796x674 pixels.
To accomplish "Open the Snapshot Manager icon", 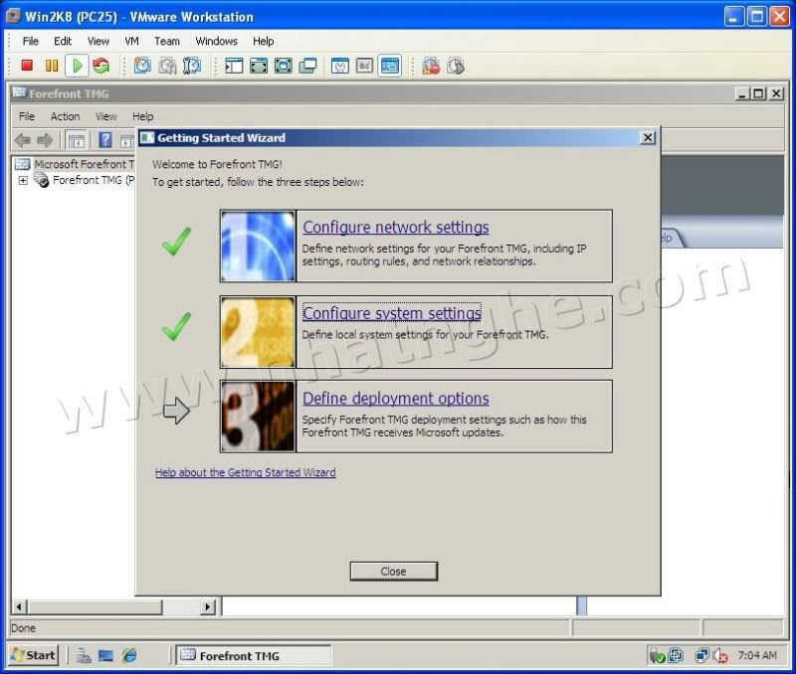I will (x=192, y=66).
